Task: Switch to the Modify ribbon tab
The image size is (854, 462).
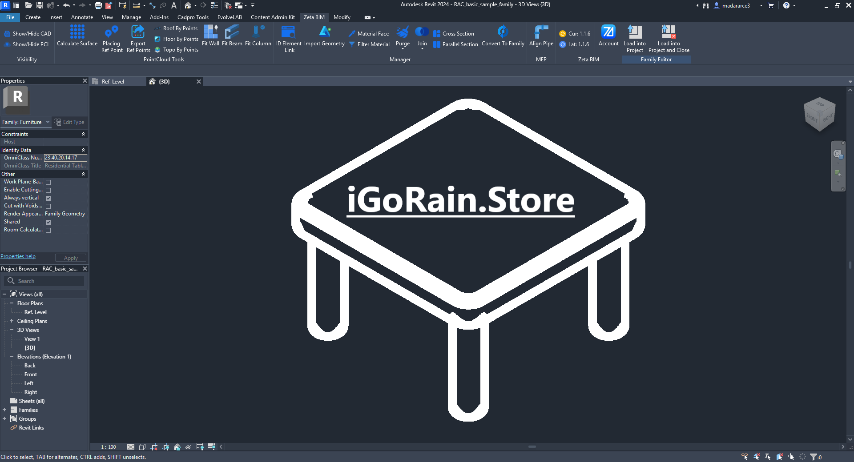Action: pos(341,17)
